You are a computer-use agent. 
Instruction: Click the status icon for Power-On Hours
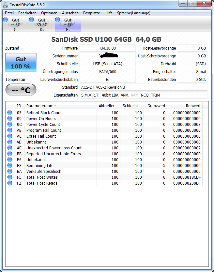[x=10, y=118]
